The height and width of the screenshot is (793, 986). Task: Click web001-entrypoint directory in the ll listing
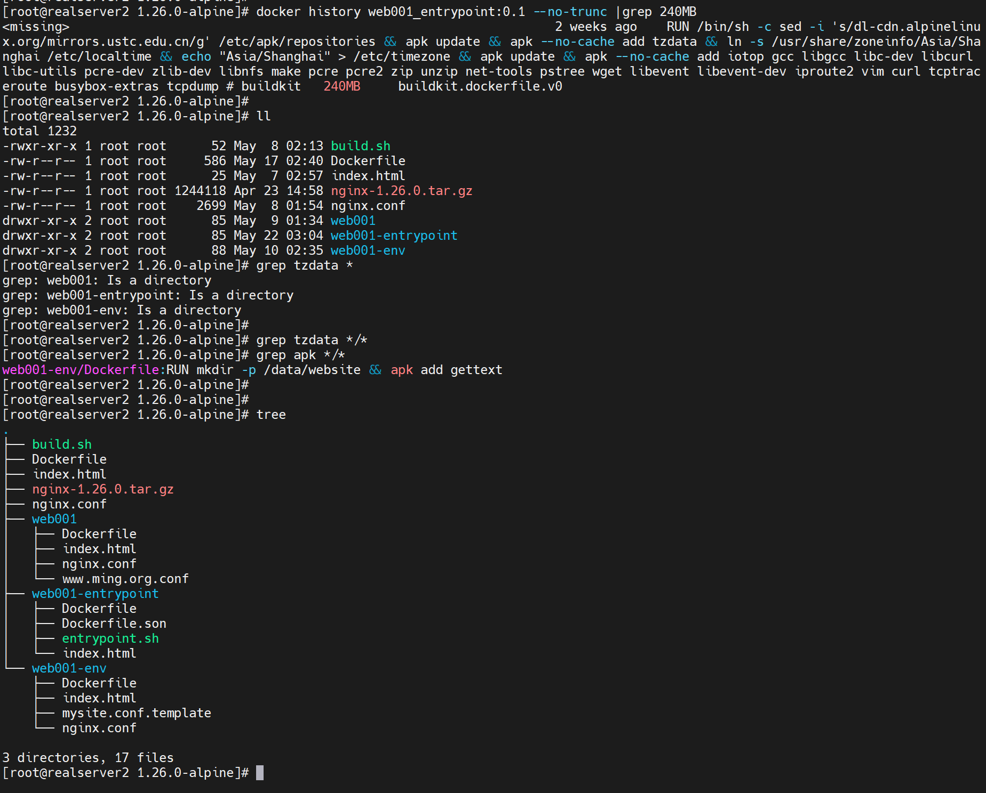click(394, 236)
